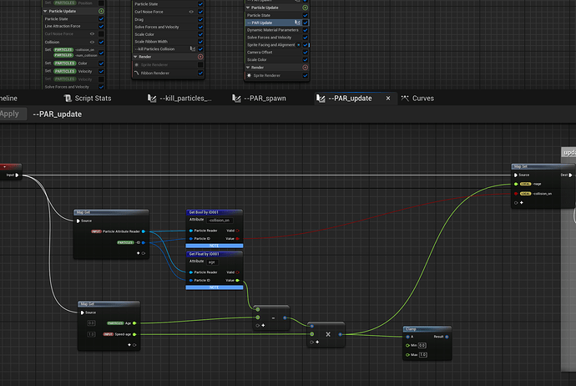Click the Input node's output exec pin
The image size is (576, 386).
pyautogui.click(x=17, y=175)
